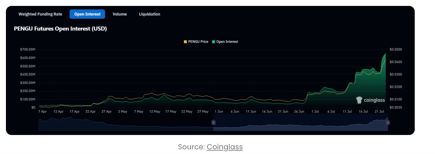Screen dimensions: 435x154
Task: Toggle the Open Interest series via legend text
Action: pyautogui.click(x=227, y=41)
